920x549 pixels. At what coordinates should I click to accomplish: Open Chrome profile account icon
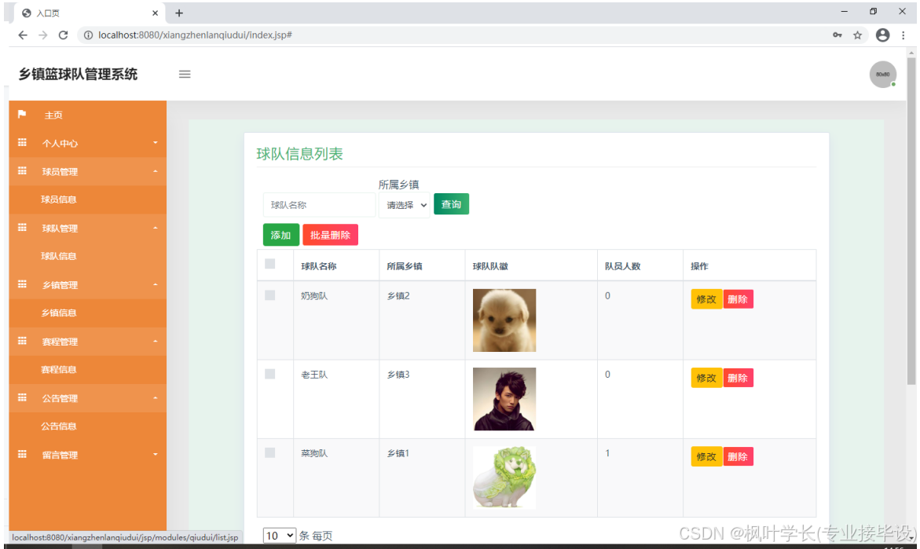point(882,35)
